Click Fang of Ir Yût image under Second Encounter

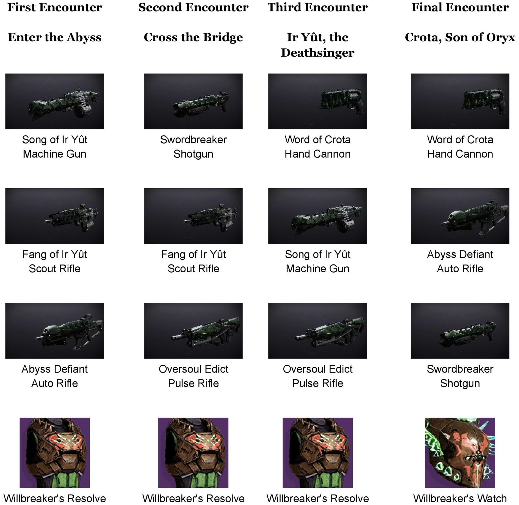(x=193, y=216)
